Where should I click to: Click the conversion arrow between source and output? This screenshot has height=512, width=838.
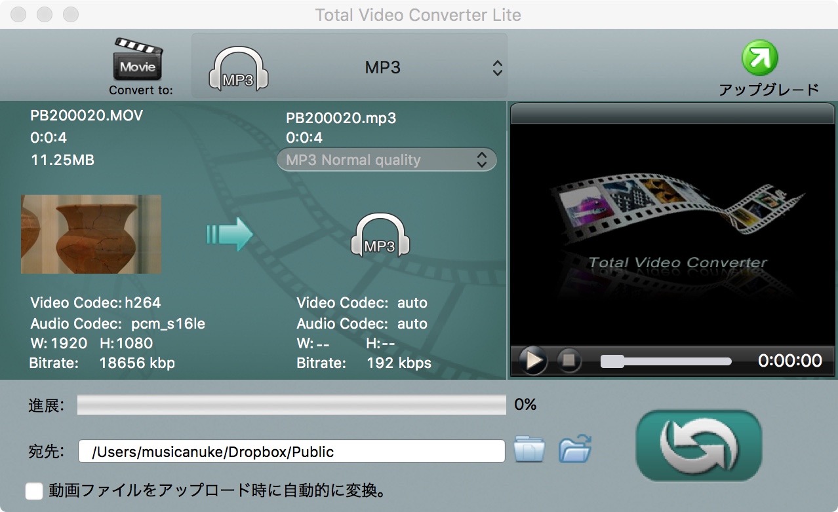click(229, 234)
